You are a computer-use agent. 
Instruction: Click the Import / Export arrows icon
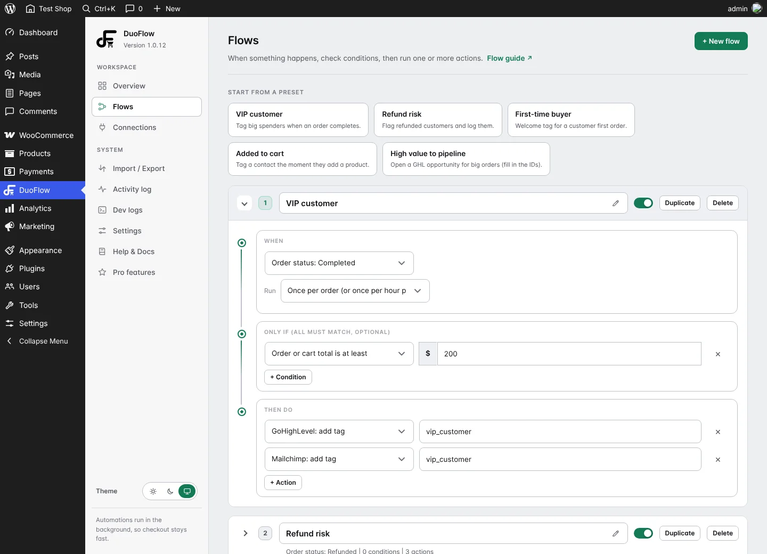click(x=102, y=168)
